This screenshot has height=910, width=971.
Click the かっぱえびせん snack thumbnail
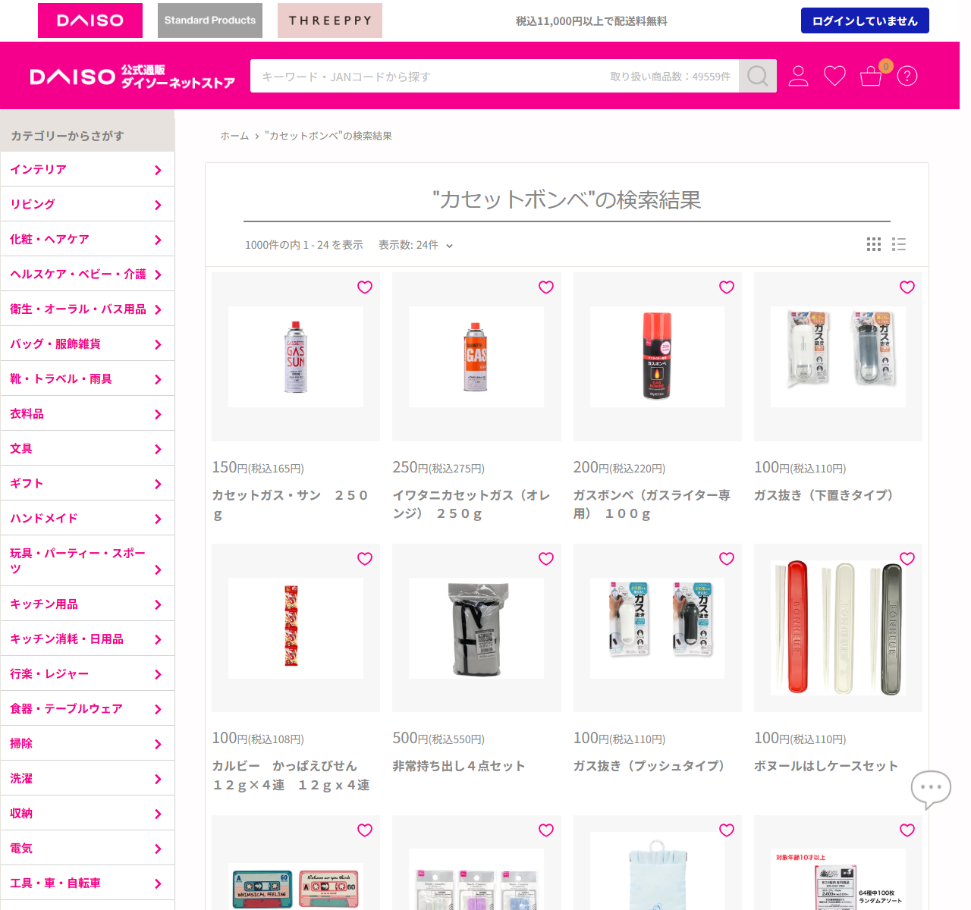tap(296, 628)
